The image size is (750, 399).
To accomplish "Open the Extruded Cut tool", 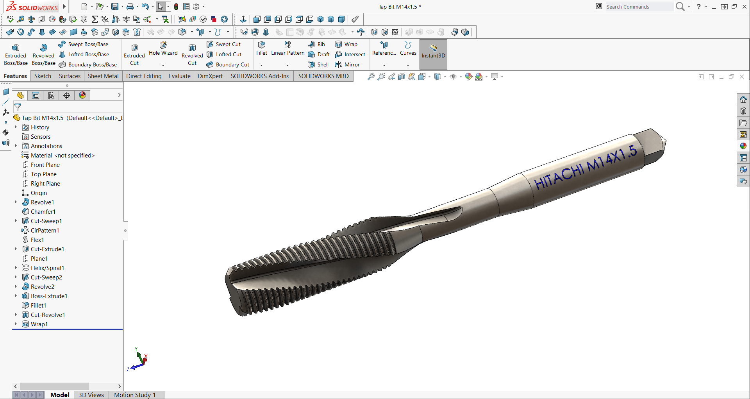I will click(134, 54).
